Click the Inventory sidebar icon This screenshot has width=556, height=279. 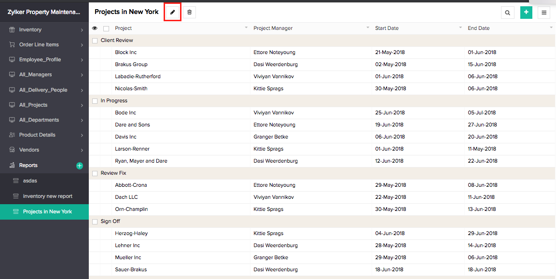(12, 30)
